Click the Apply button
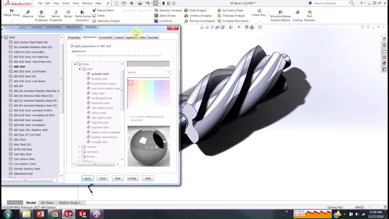389x219 pixels. pos(88,178)
